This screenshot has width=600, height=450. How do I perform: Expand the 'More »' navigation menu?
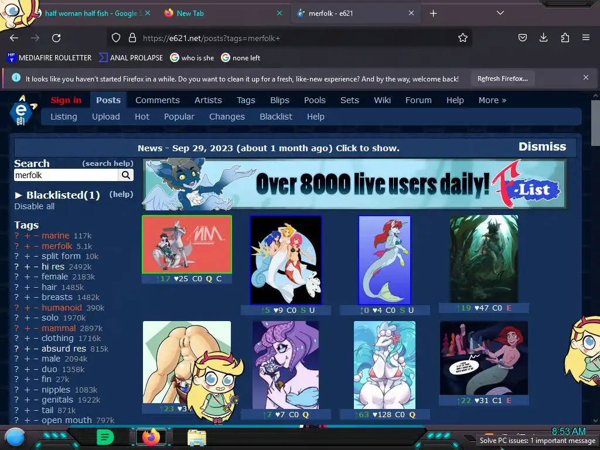click(492, 100)
